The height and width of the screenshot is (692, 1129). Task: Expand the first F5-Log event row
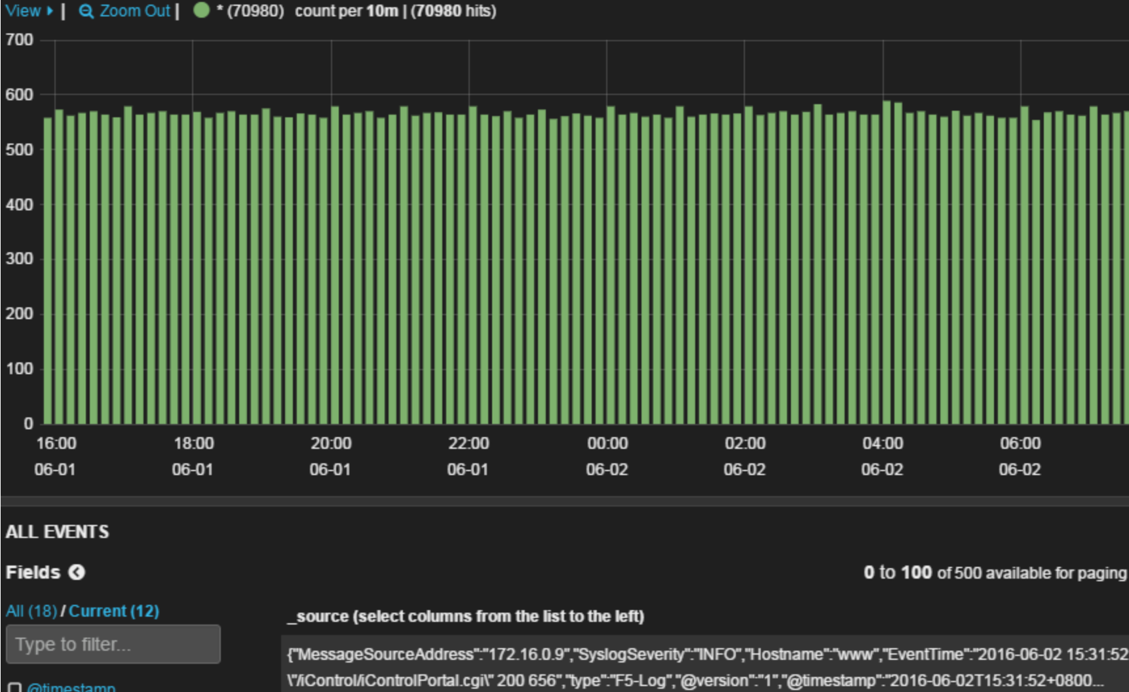point(705,666)
